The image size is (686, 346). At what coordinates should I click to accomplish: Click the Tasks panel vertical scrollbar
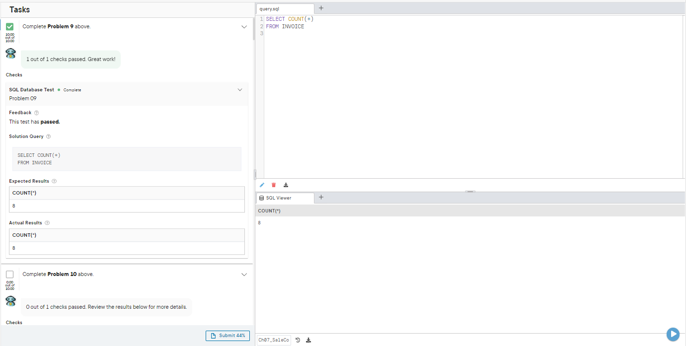[x=254, y=29]
